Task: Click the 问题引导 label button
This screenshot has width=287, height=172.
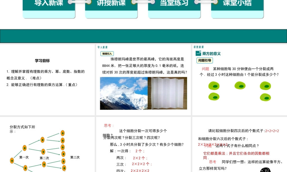Action: [x=205, y=60]
